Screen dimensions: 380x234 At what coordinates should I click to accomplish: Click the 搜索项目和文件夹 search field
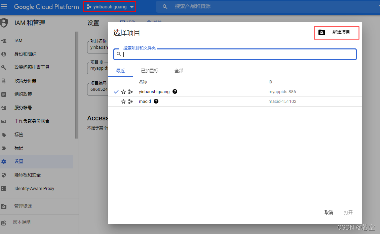(x=235, y=54)
